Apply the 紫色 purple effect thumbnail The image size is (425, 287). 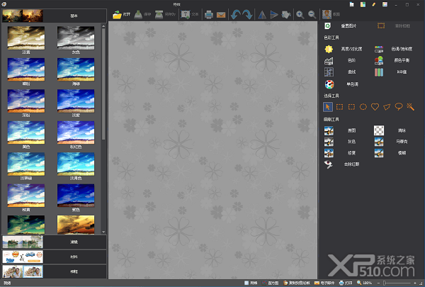click(x=76, y=196)
